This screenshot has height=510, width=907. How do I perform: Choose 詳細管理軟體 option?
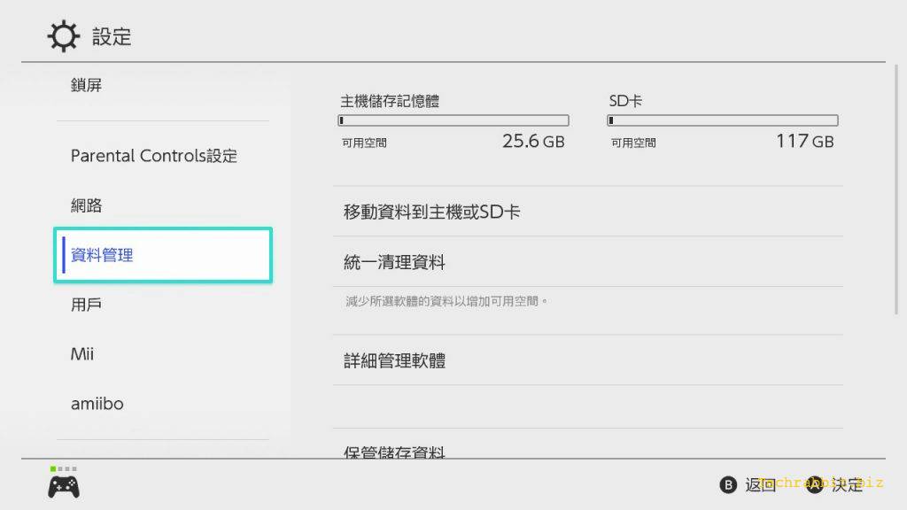pyautogui.click(x=394, y=360)
